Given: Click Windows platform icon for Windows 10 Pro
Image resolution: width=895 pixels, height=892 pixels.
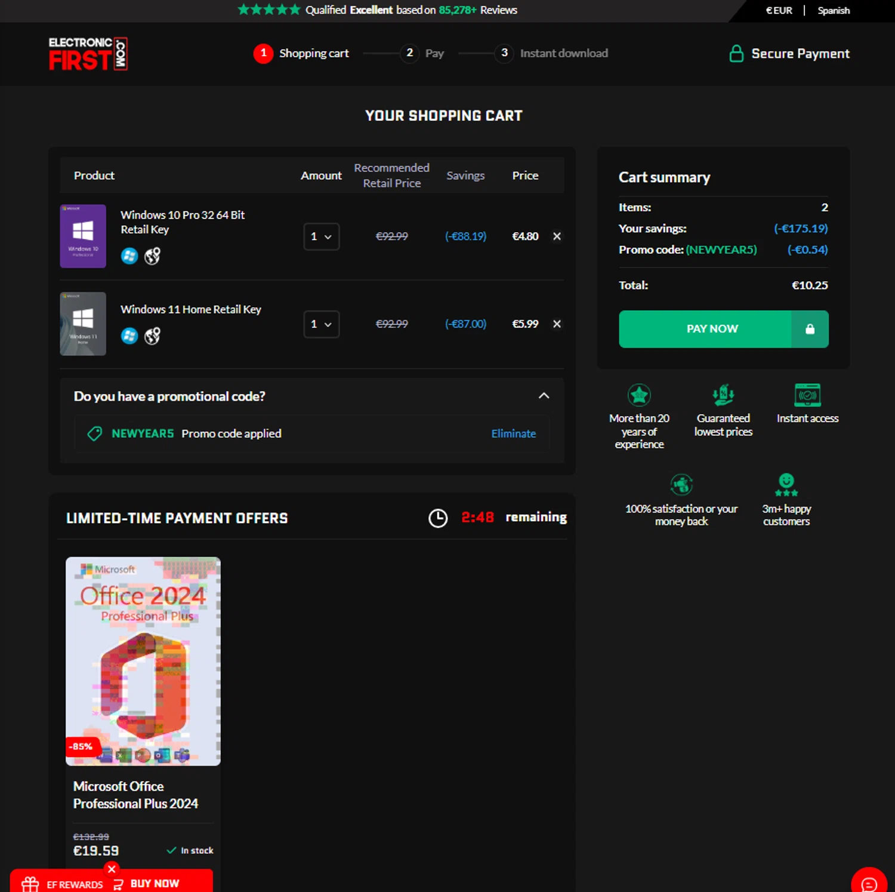Looking at the screenshot, I should (x=129, y=256).
